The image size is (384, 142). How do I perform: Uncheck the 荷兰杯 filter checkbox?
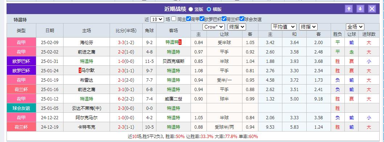[x=224, y=19]
